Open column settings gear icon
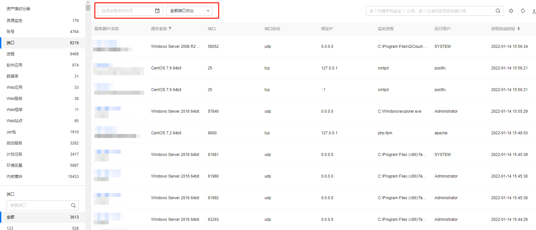Viewport: 536px width, 230px height. (x=511, y=11)
